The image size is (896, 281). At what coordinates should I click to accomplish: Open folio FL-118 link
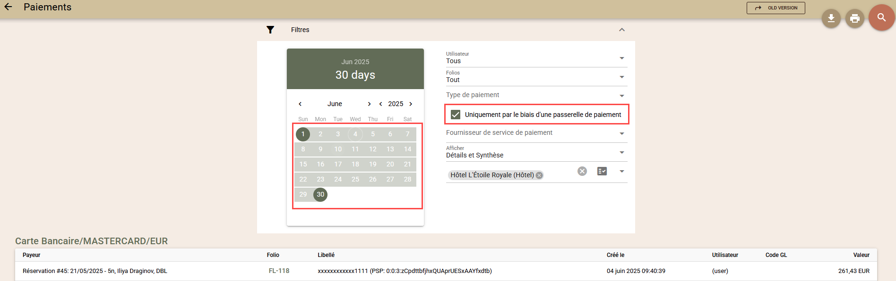279,271
